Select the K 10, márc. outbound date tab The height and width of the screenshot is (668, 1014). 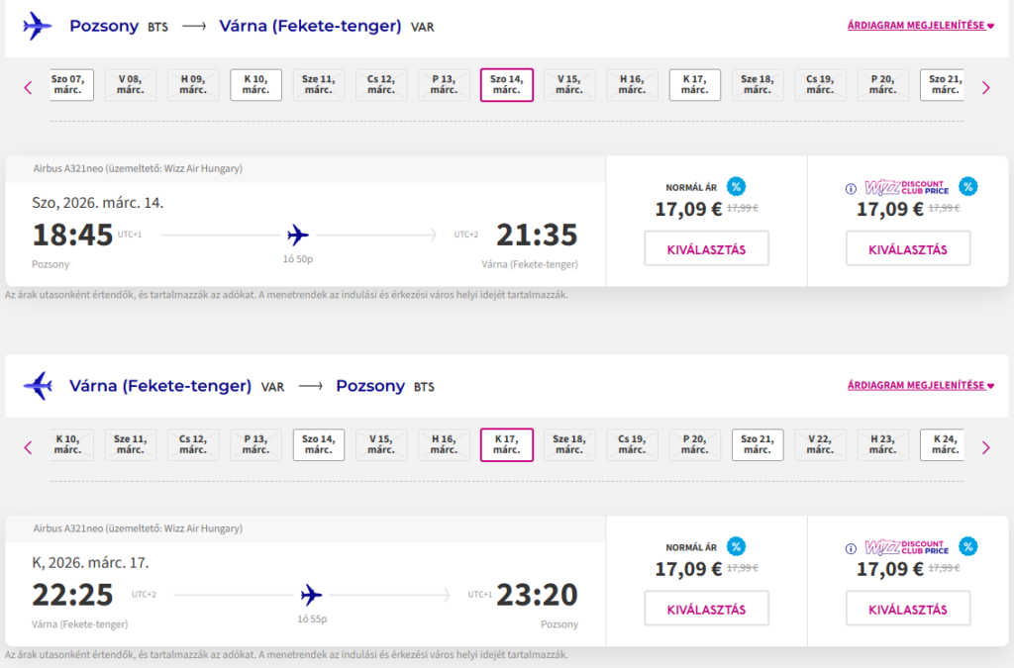255,84
